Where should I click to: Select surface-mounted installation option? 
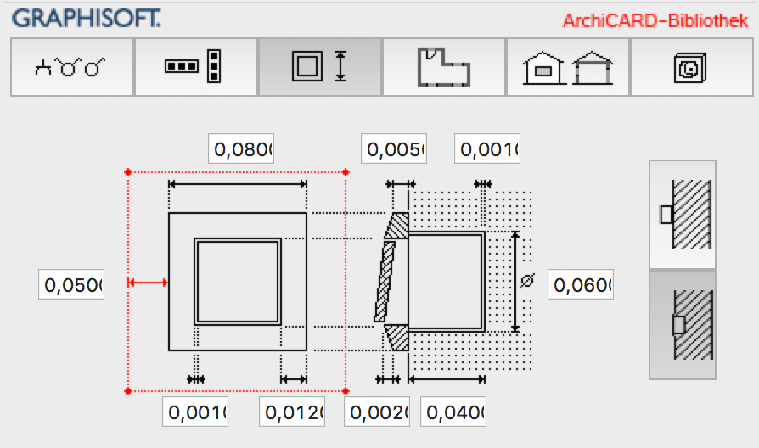[x=683, y=215]
